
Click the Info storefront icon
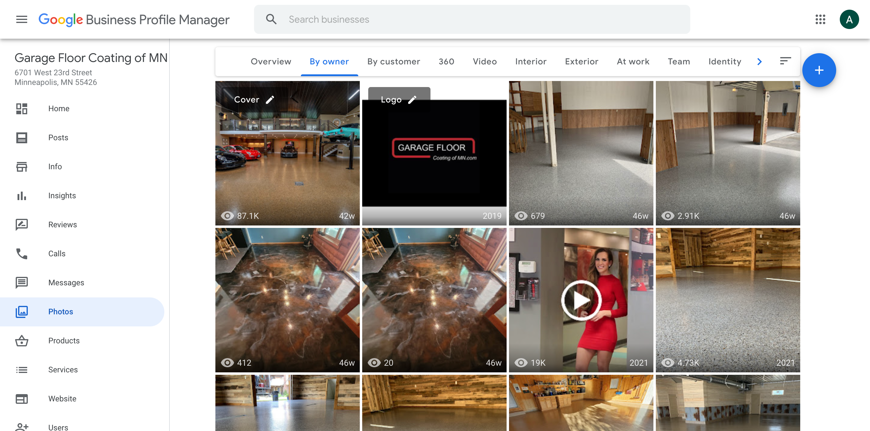[x=22, y=167]
